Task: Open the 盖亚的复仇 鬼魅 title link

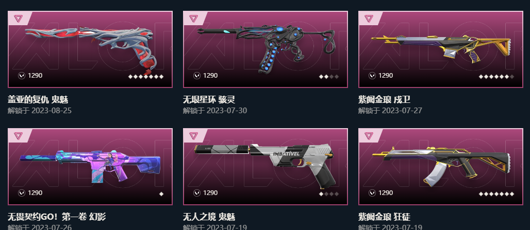Action: click(38, 99)
